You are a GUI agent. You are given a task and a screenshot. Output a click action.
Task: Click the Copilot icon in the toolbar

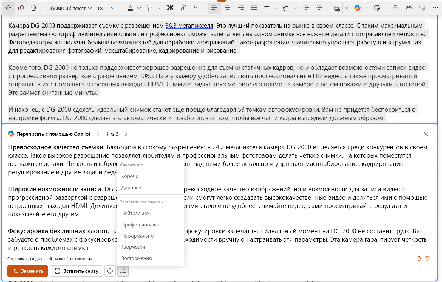(x=357, y=8)
